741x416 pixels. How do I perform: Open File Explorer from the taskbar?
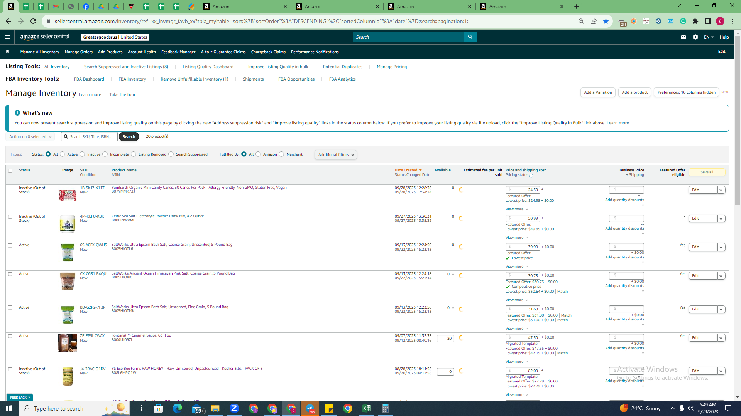(x=215, y=408)
